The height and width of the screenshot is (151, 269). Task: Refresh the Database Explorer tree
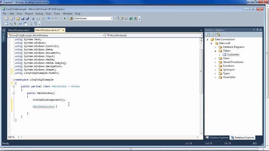[x=208, y=34]
